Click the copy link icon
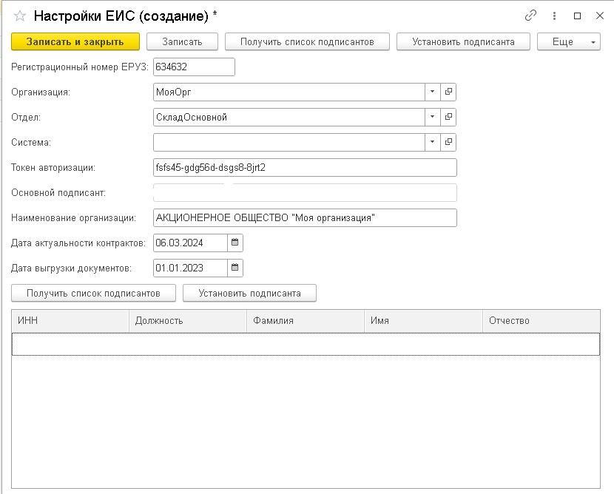Image resolution: width=614 pixels, height=494 pixels. [x=530, y=16]
